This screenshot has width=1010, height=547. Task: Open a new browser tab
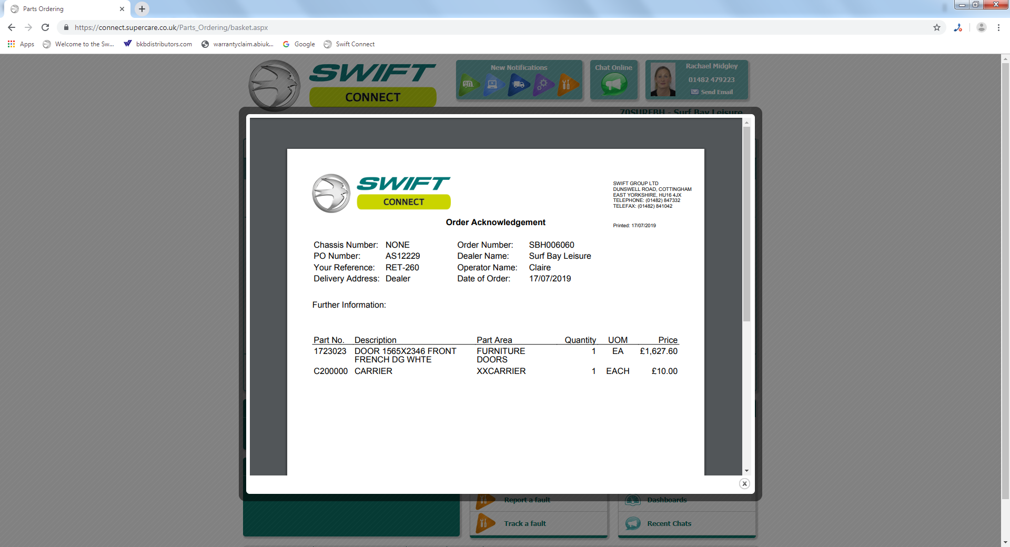142,9
